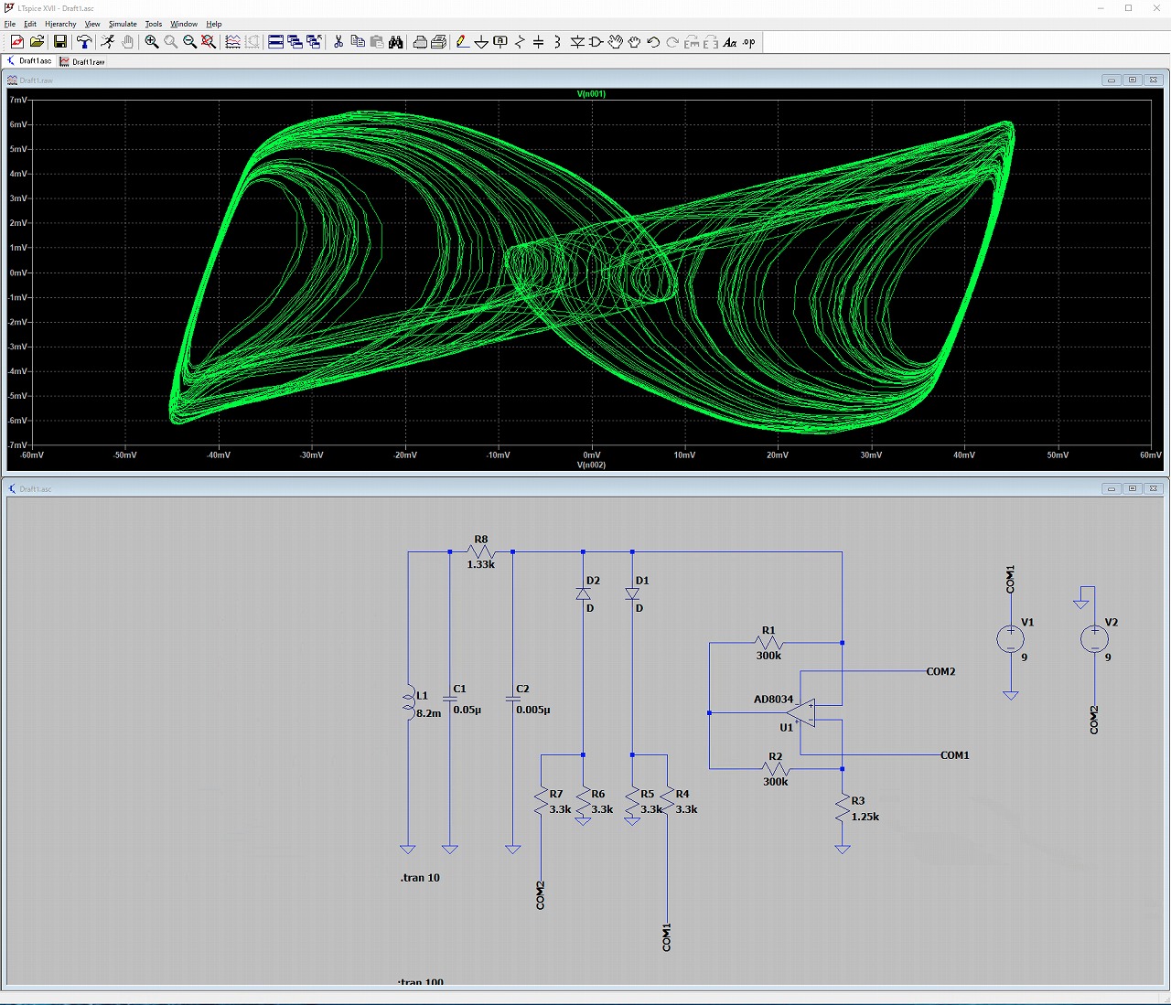Click the Copy toolbar icon
Viewport: 1171px width, 1005px height.
click(x=358, y=42)
